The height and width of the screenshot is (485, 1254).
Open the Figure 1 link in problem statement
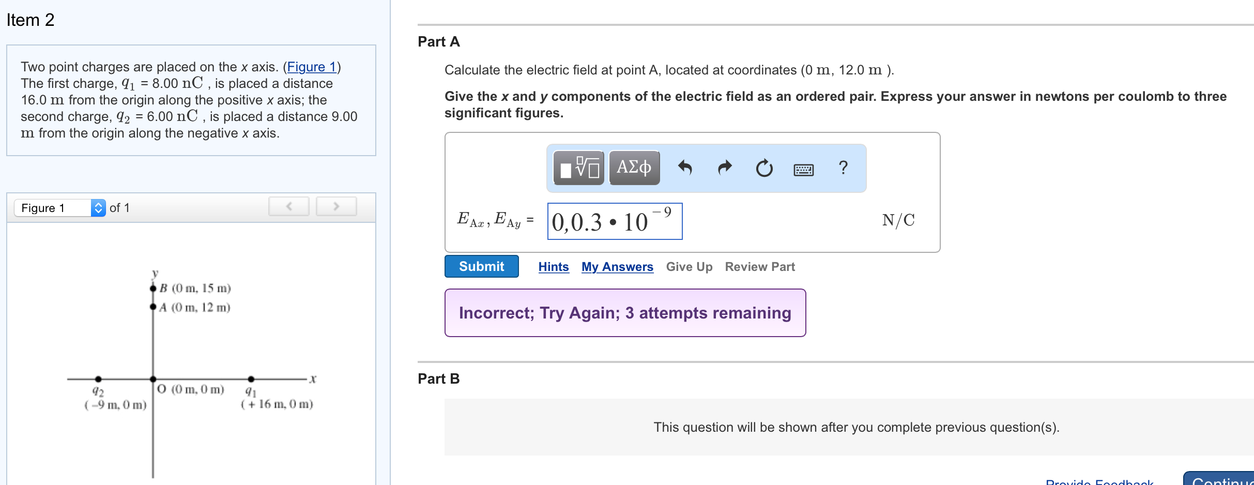tap(312, 67)
